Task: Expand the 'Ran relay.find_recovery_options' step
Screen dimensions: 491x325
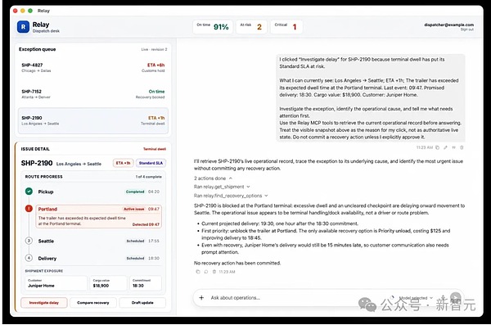Action: pyautogui.click(x=231, y=196)
